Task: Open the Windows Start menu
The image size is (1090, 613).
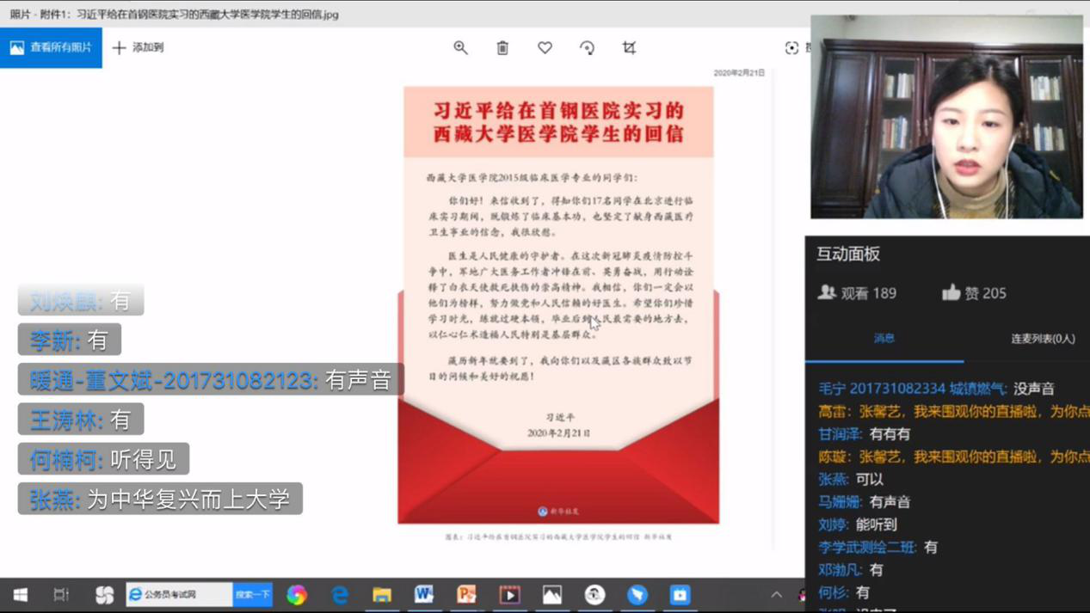Action: pos(20,594)
